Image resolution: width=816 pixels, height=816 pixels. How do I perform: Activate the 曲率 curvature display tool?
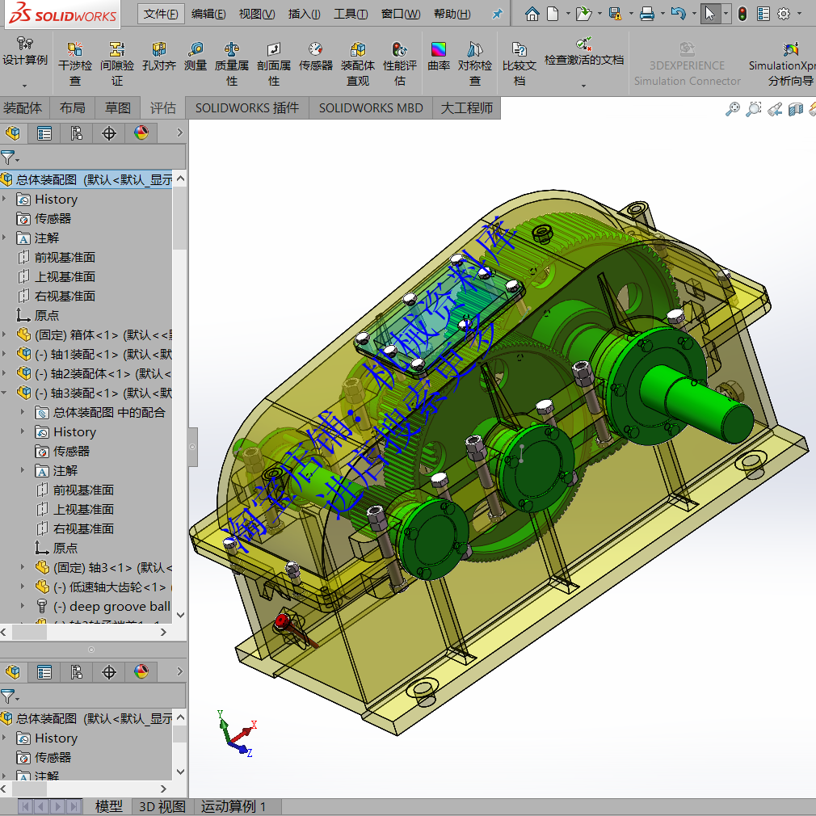point(438,61)
